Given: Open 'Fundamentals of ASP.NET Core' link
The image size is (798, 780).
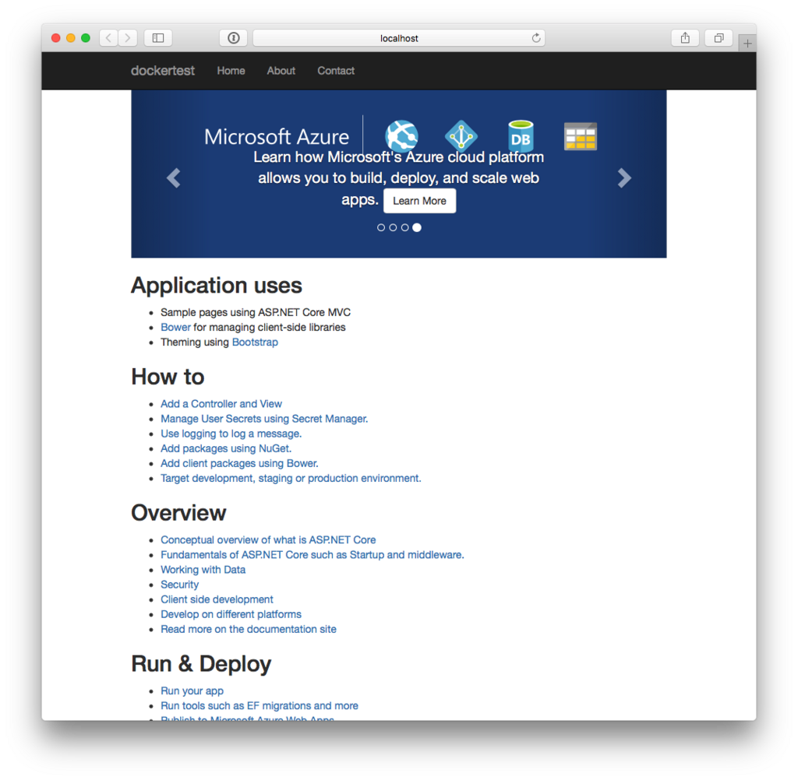Looking at the screenshot, I should (312, 555).
